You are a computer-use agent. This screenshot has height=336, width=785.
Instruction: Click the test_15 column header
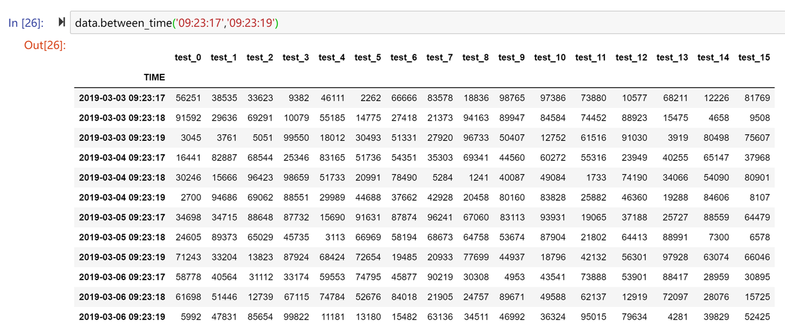[x=754, y=58]
